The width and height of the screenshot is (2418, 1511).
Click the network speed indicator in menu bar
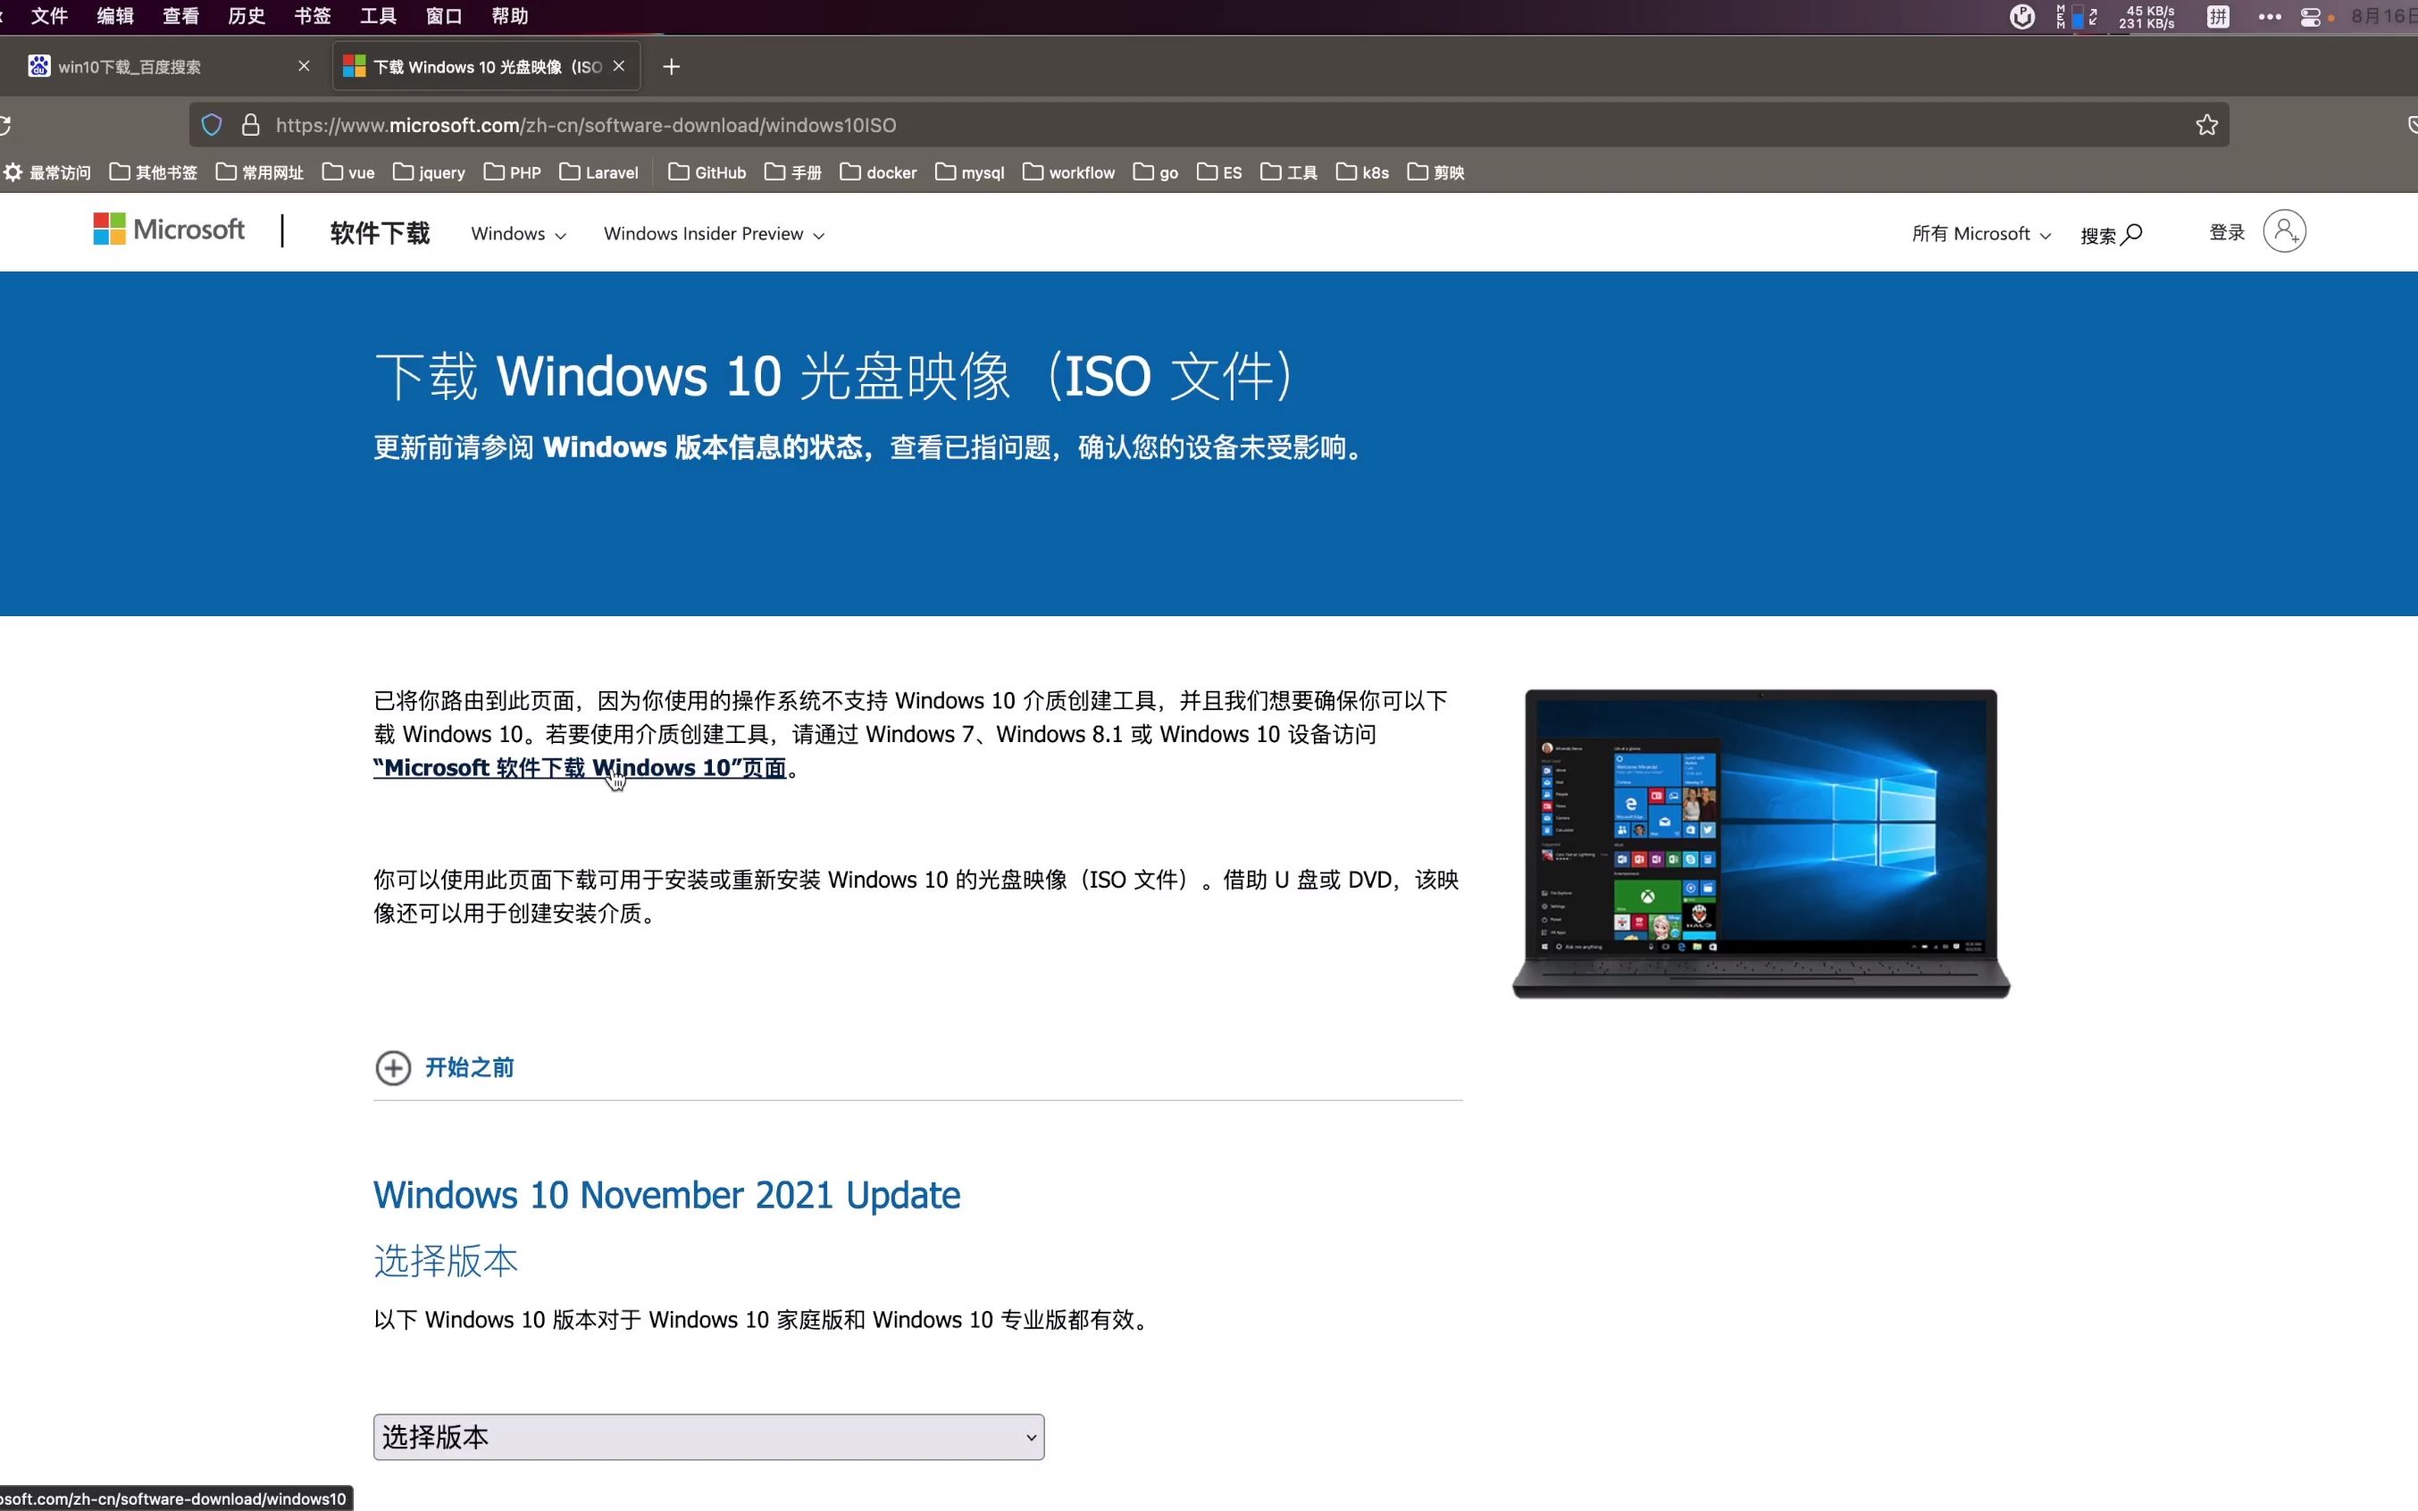tap(2146, 17)
